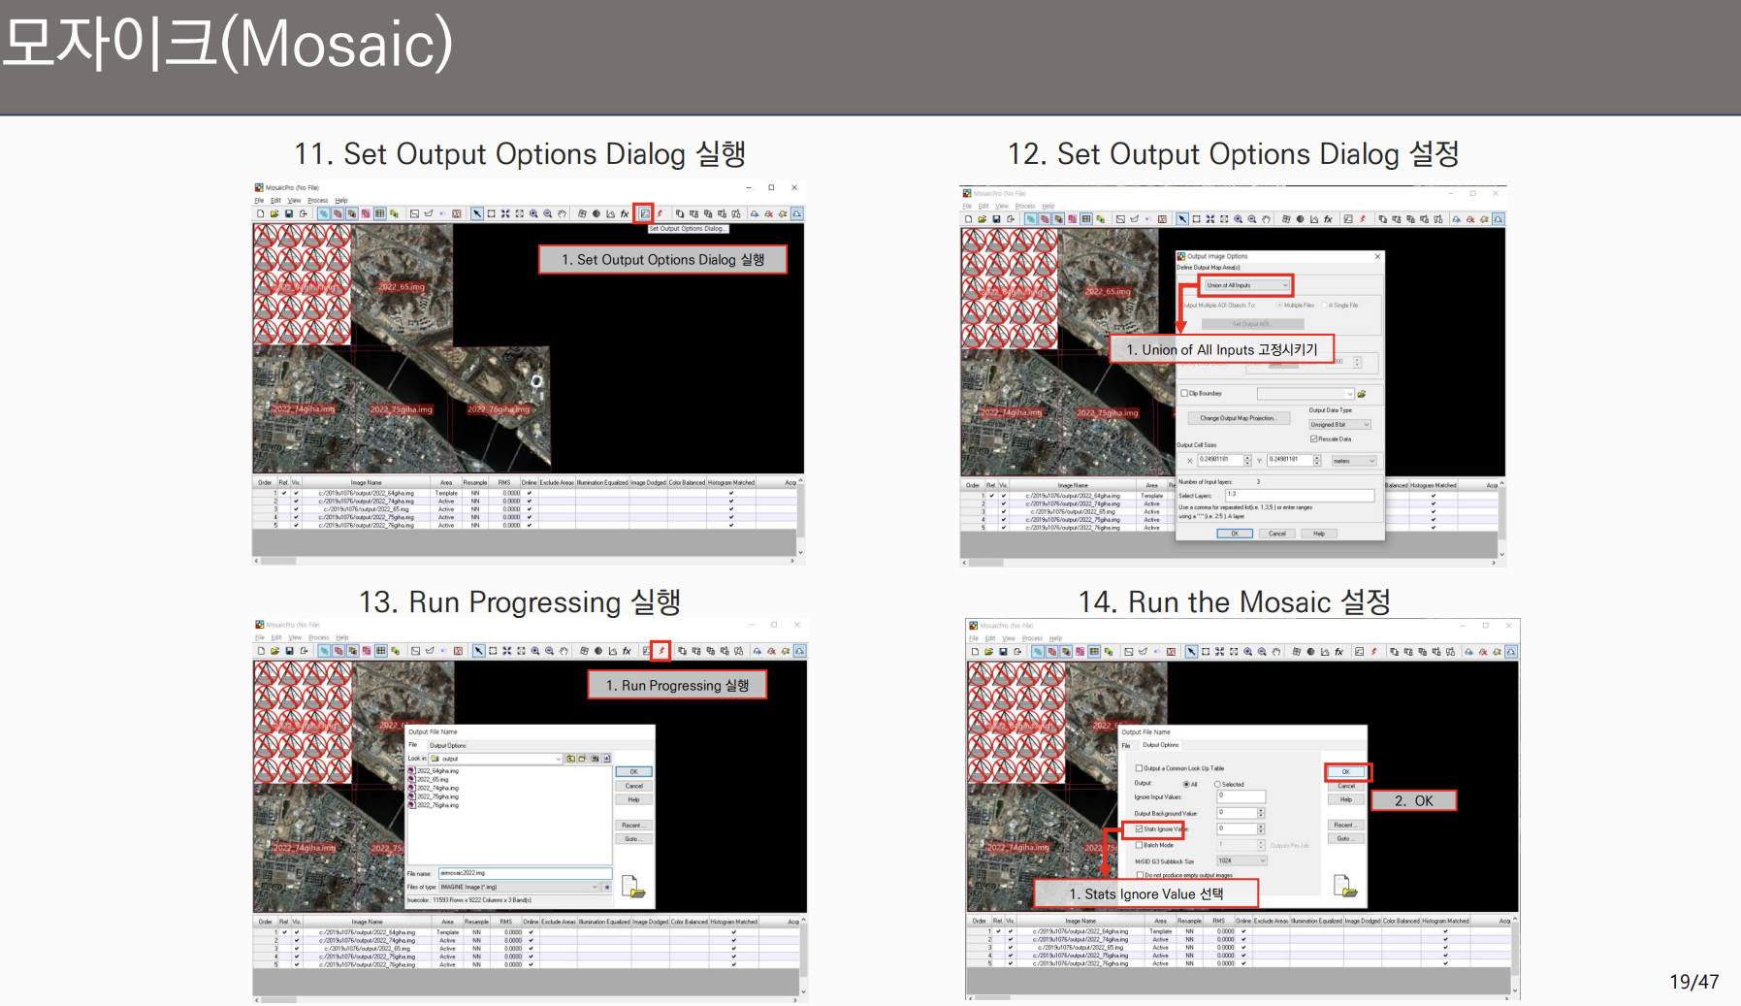Expand the Unsigned 8 bit data type dropdown

(x=1339, y=425)
